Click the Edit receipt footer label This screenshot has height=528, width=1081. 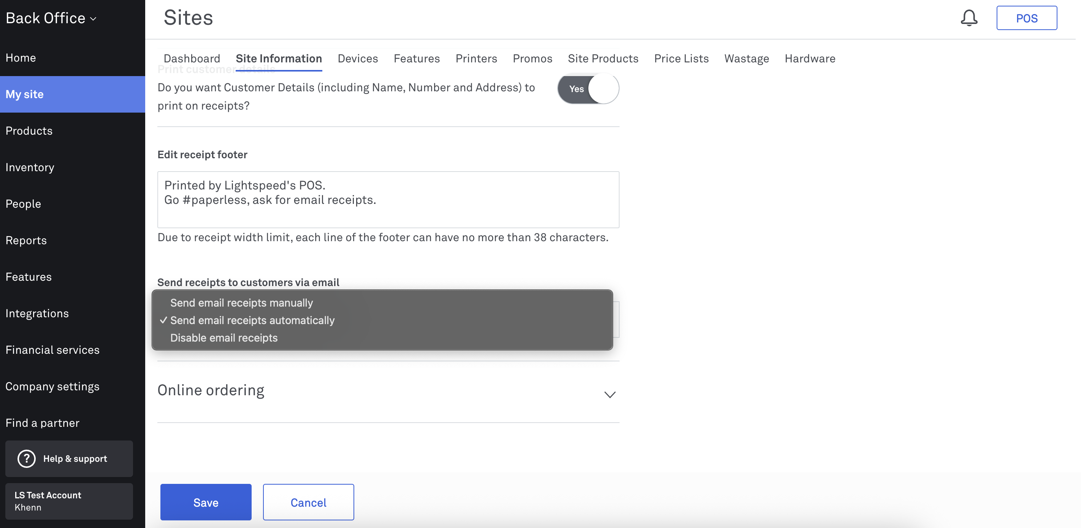pyautogui.click(x=202, y=154)
